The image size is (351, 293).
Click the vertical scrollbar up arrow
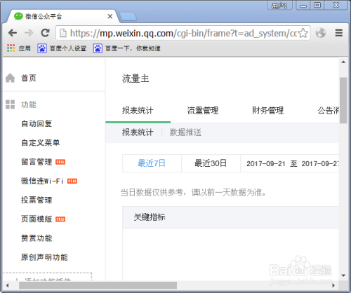click(343, 62)
